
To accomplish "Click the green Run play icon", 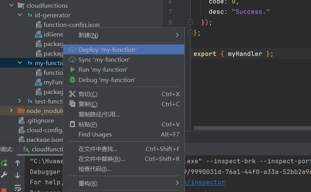I will point(72,69).
